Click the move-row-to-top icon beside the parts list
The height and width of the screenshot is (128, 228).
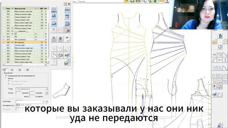point(67,10)
